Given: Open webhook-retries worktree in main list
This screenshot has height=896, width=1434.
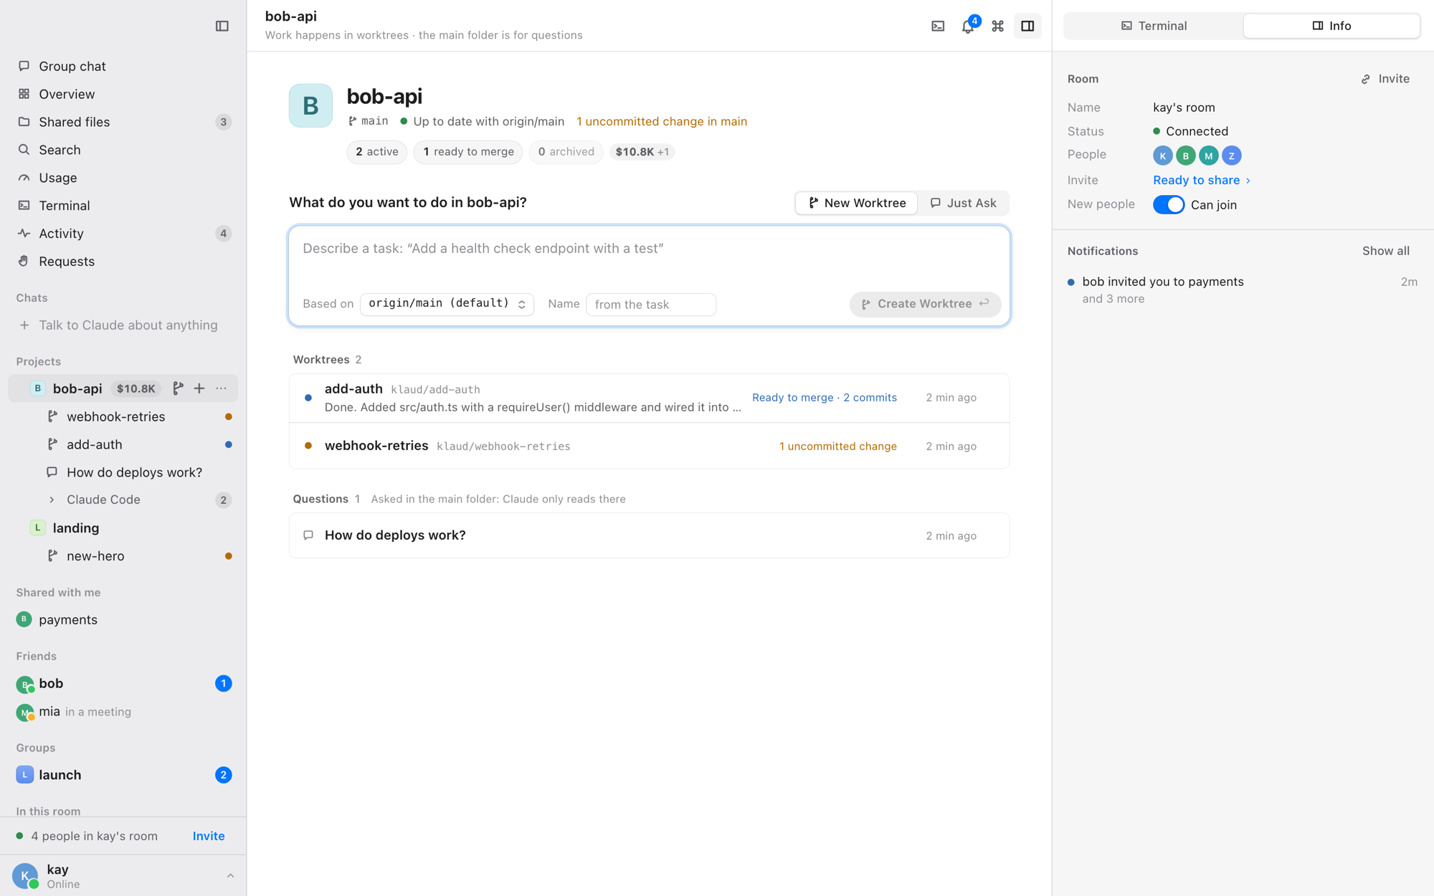Looking at the screenshot, I should (649, 446).
